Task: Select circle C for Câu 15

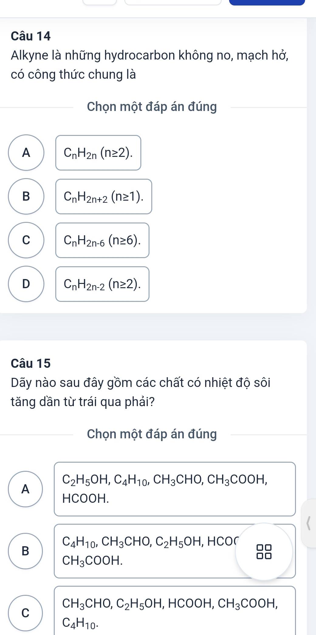Action: [26, 613]
